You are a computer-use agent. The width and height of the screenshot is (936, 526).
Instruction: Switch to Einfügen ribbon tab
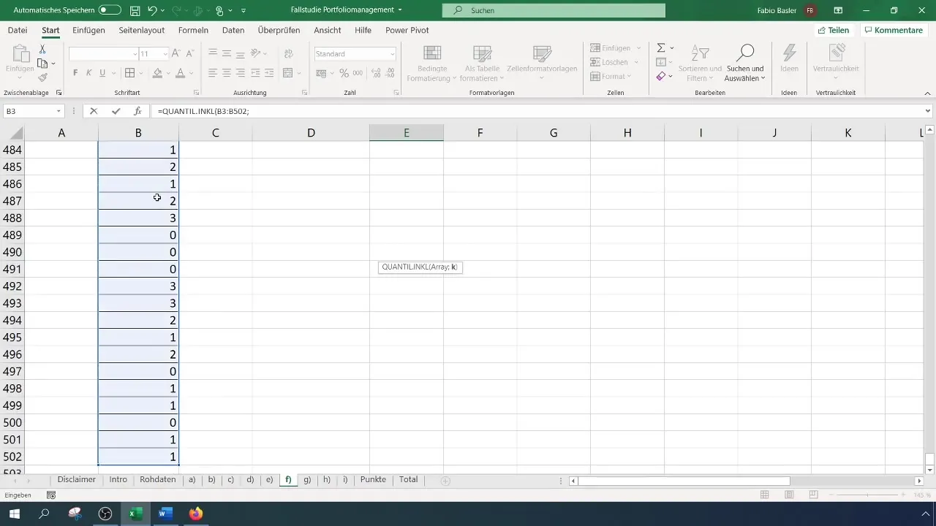(88, 30)
